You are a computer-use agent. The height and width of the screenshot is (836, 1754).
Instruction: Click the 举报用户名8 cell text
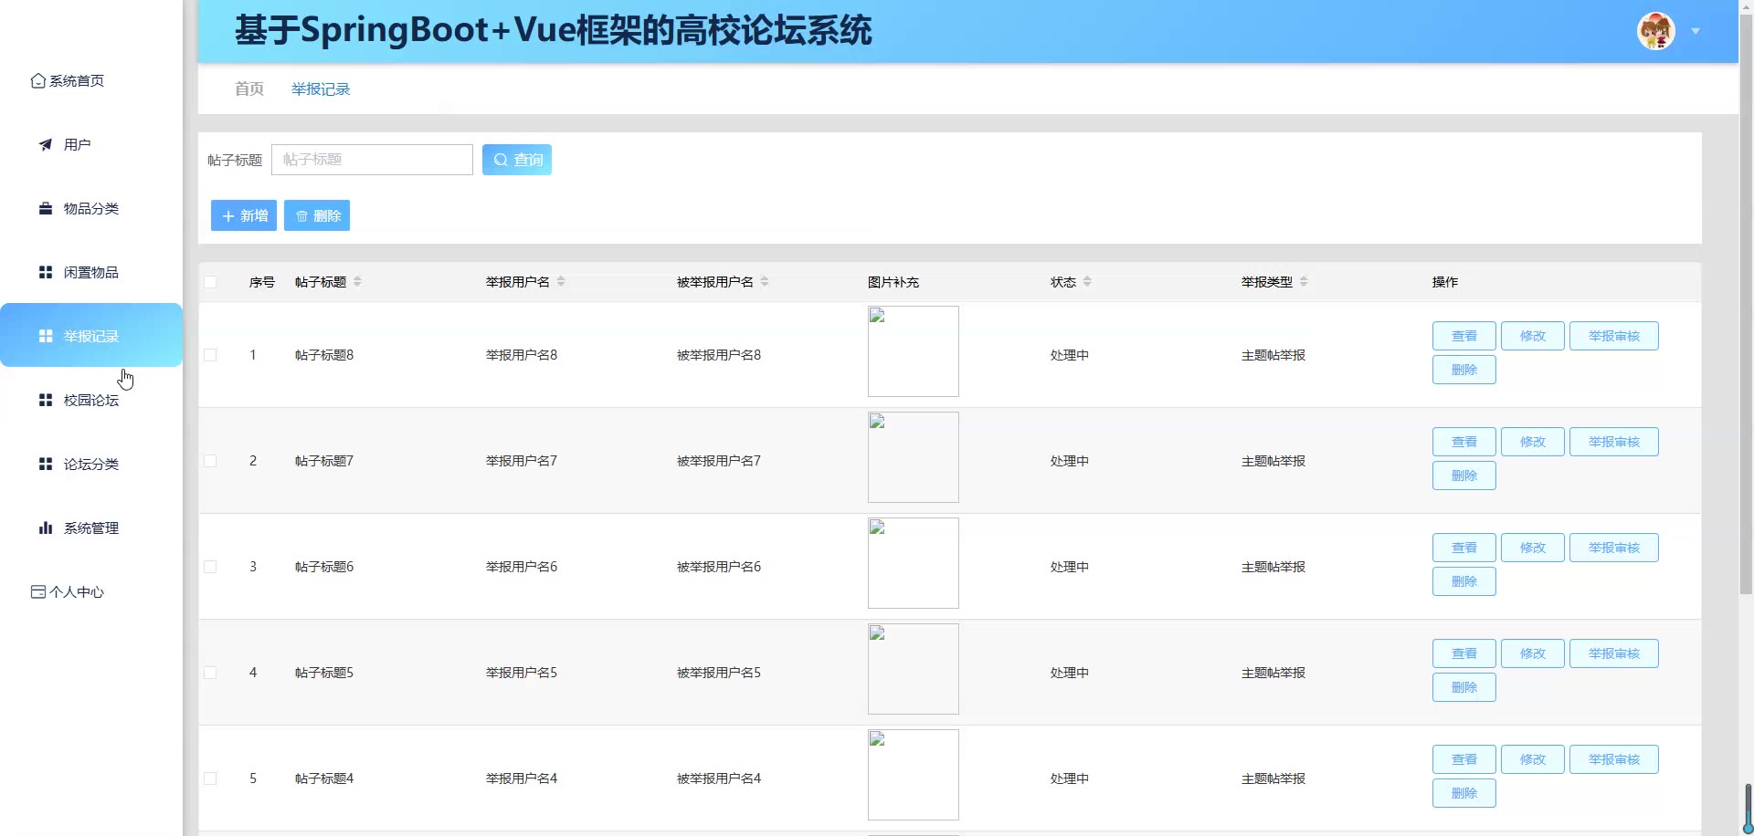click(522, 355)
